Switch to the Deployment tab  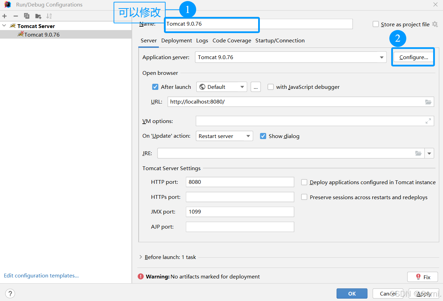click(x=177, y=40)
